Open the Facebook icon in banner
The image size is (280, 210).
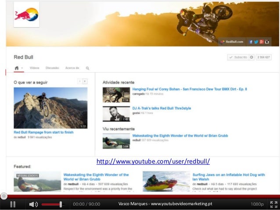tap(251, 42)
